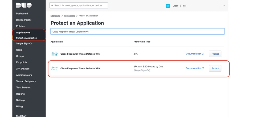The width and height of the screenshot is (266, 117).
Task: Click '2FA with SSO hosted by Duo' text
Action: click(x=148, y=67)
